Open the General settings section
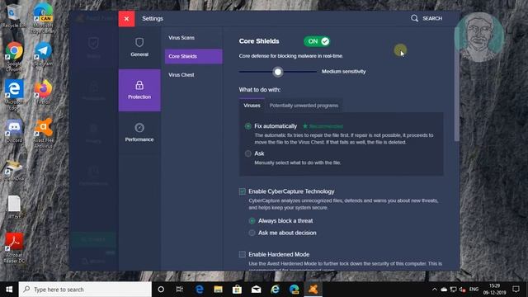The height and width of the screenshot is (297, 528). click(139, 47)
